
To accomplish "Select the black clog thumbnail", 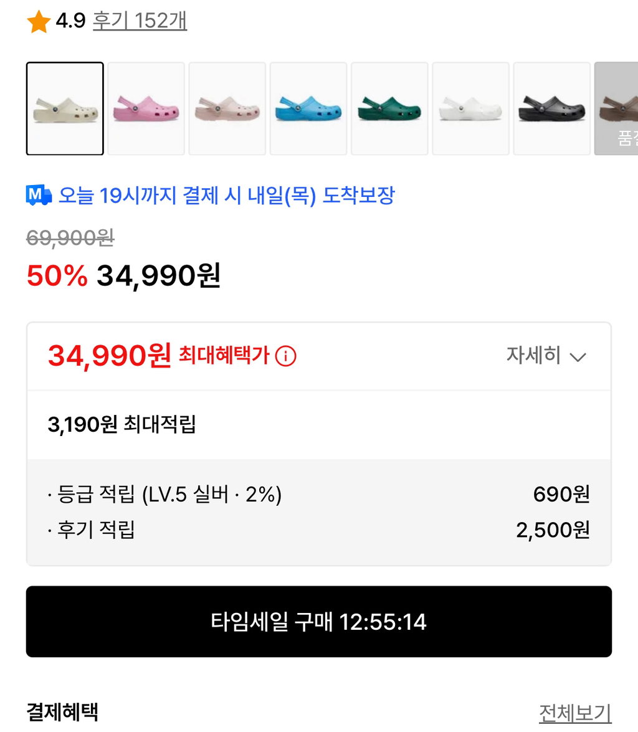I will pyautogui.click(x=552, y=108).
